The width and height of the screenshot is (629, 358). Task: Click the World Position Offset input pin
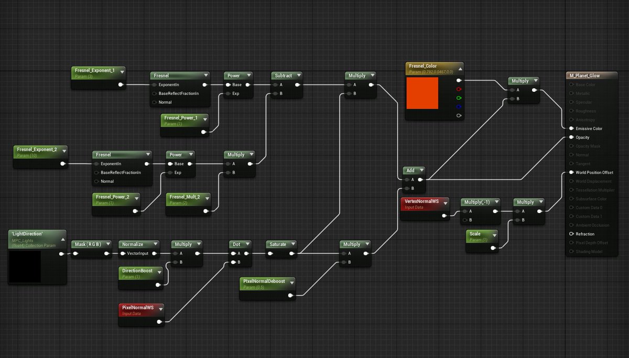coord(571,172)
